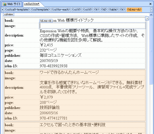Image resolution: width=154 pixels, height=134 pixels.
Task: Select the <xsl:template> tag in tag bar
Action: 41,10
